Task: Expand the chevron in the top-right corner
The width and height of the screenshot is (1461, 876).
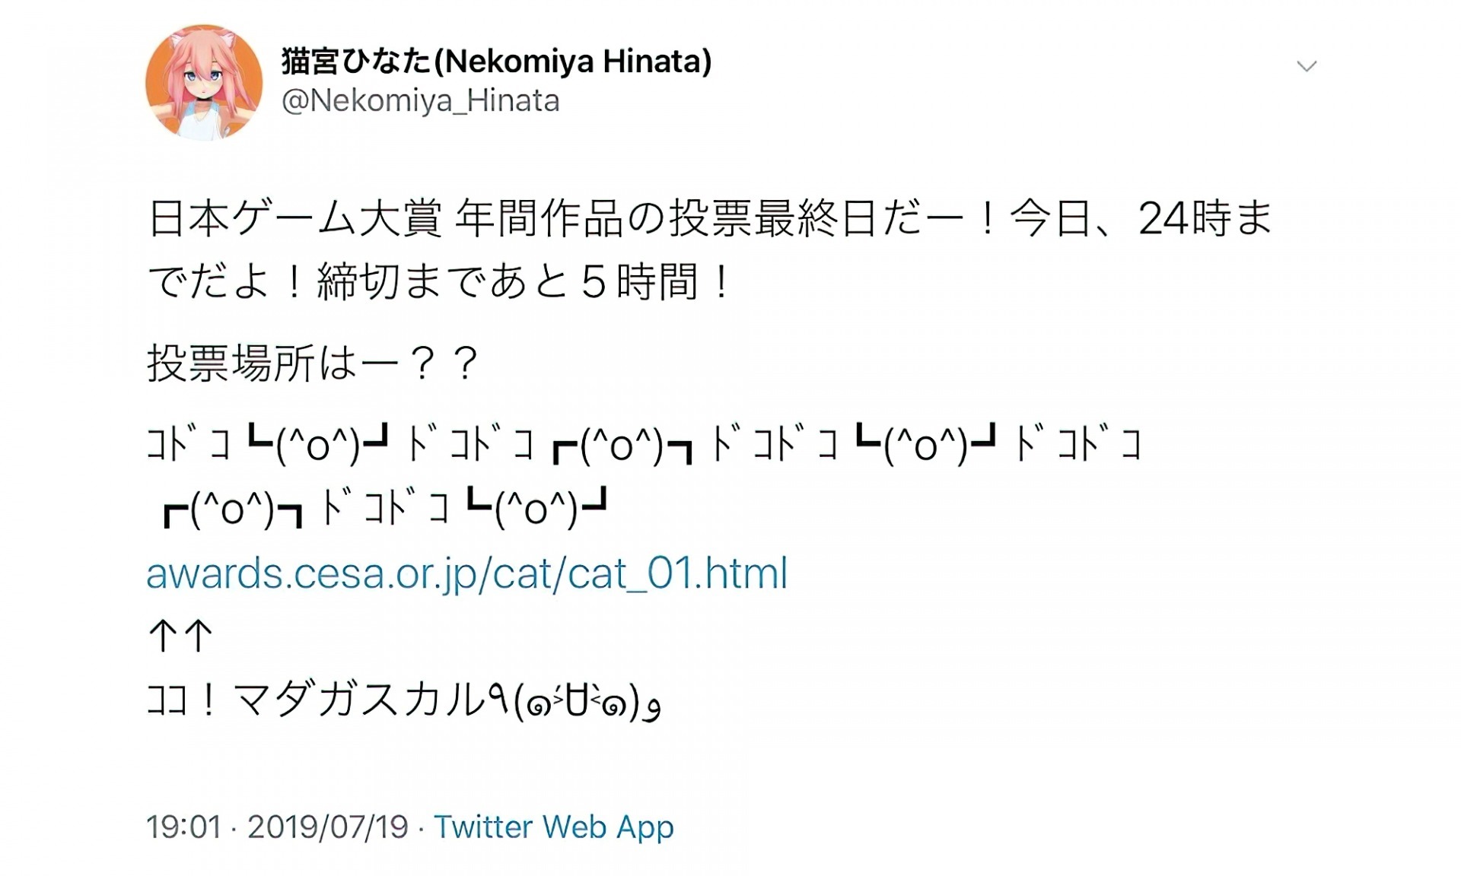Action: 1307,65
